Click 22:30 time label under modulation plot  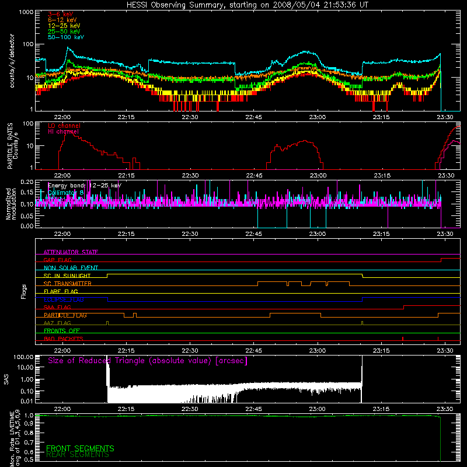[x=190, y=234]
